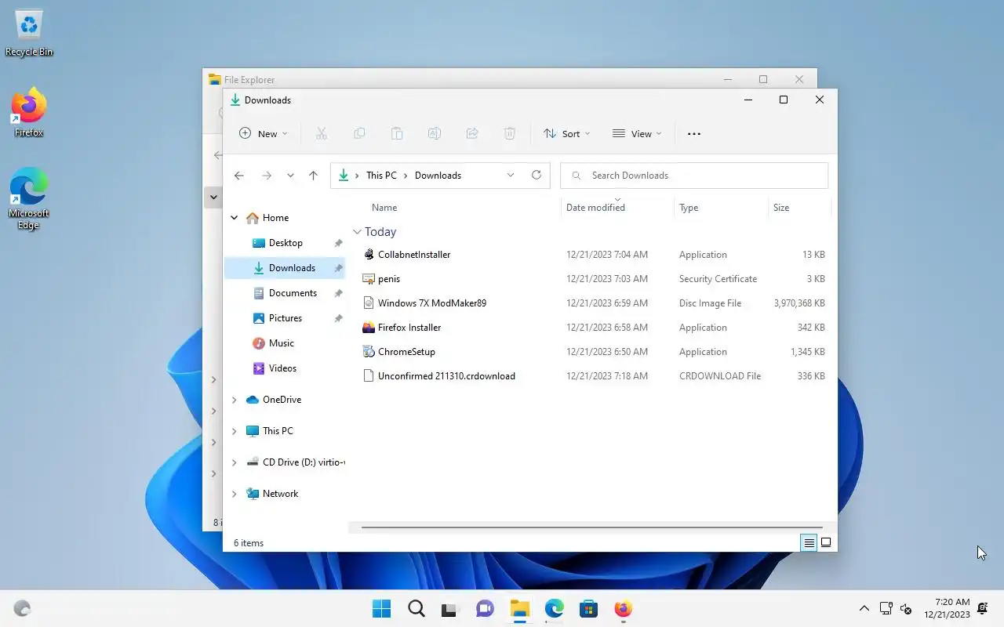This screenshot has width=1004, height=627.
Task: Click the Paste clipboard icon
Action: (x=397, y=134)
